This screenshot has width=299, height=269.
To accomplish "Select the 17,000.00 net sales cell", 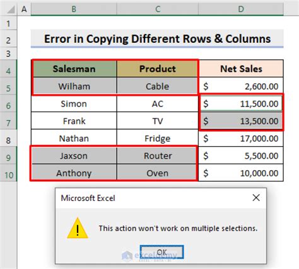I will 241,138.
